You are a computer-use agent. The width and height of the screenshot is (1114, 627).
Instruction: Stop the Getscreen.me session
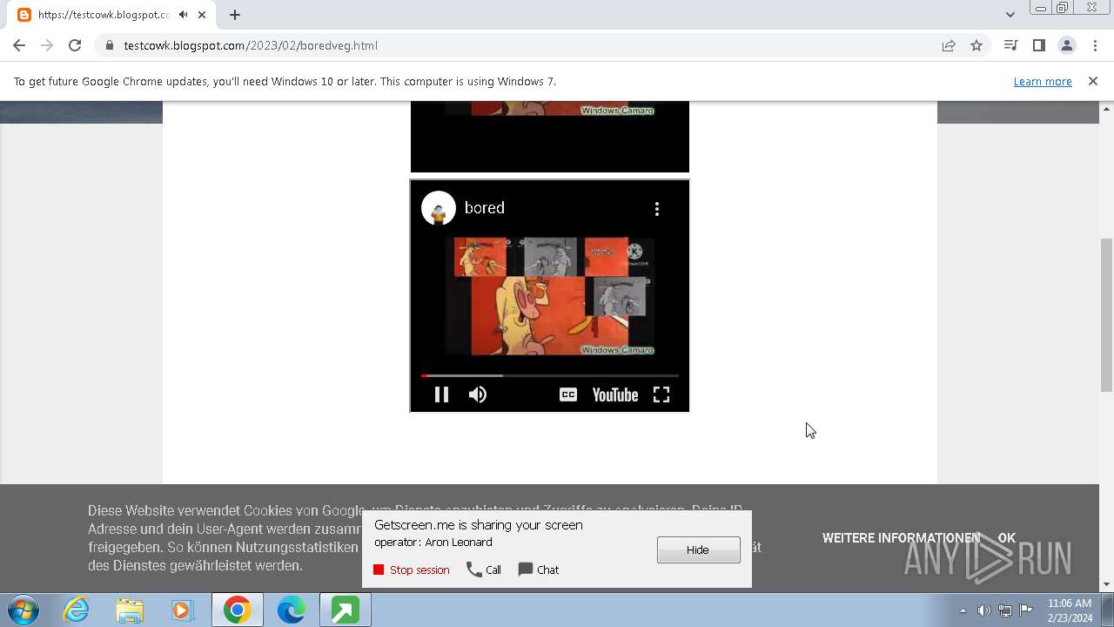point(412,570)
